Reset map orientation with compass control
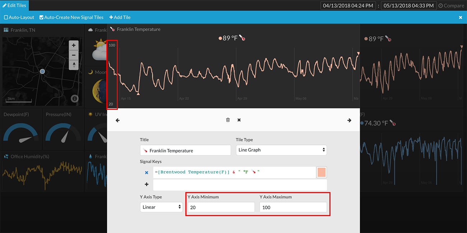 (74, 65)
